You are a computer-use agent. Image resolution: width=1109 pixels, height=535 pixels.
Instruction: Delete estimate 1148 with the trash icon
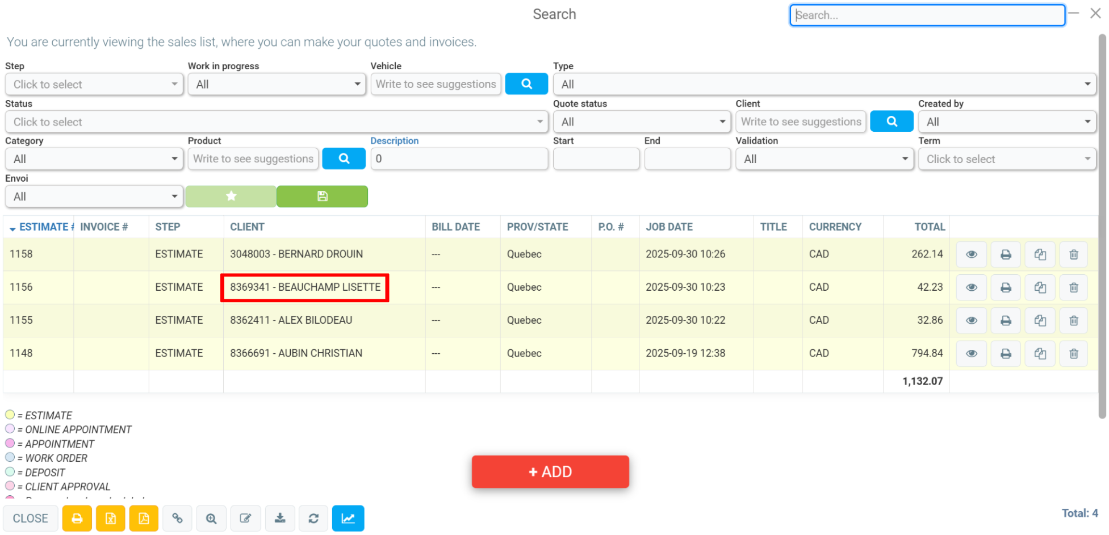click(x=1074, y=353)
